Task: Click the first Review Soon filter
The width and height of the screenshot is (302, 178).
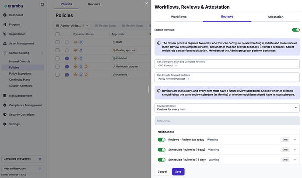Action: pos(105,26)
